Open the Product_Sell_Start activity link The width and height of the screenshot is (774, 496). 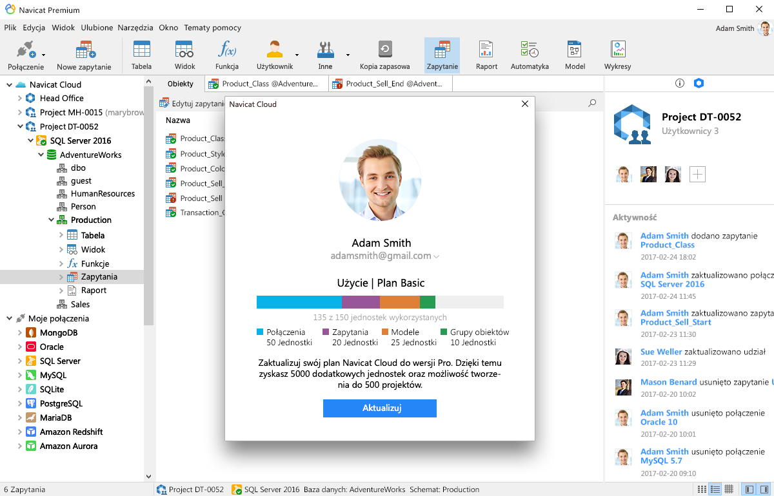[676, 322]
